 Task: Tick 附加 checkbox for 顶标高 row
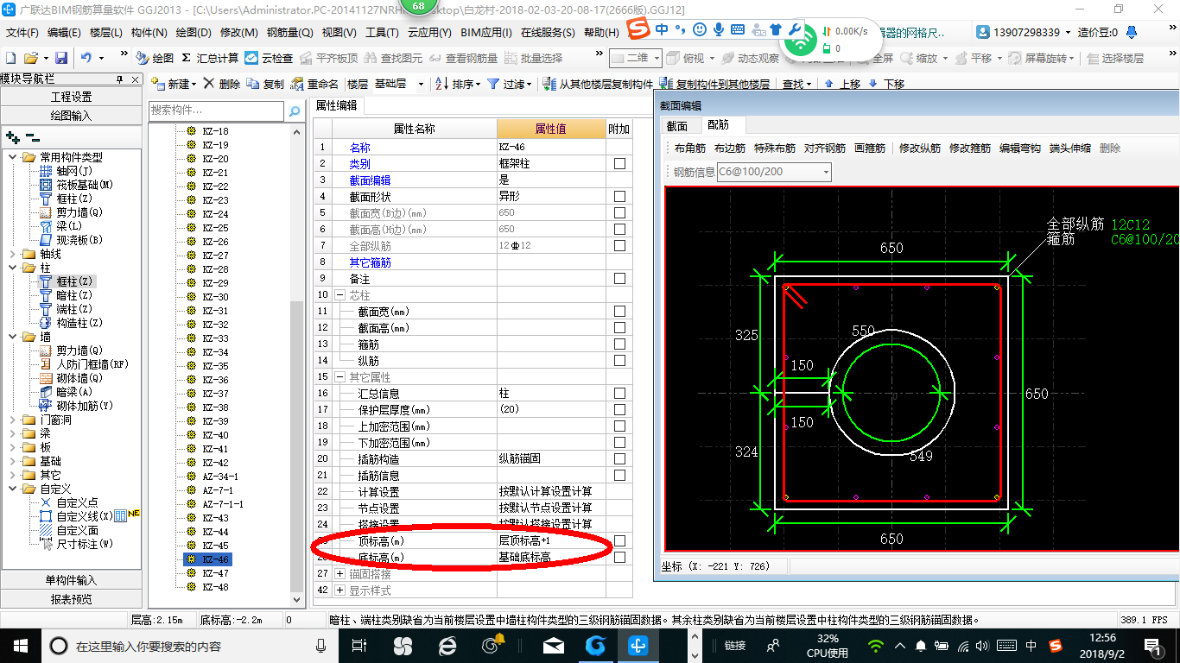point(619,540)
